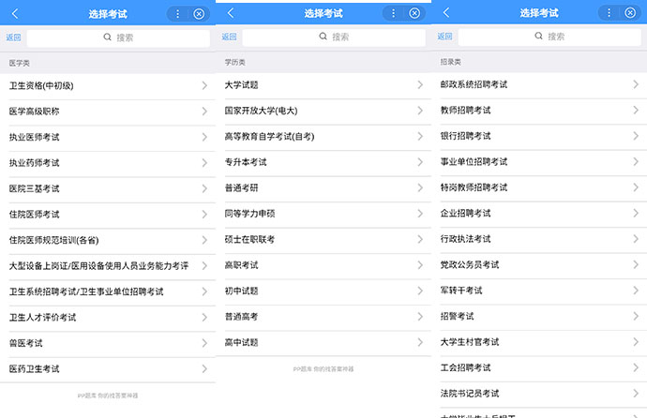The width and height of the screenshot is (647, 418).
Task: Open the three-dot menu in medical panel
Action: tap(178, 14)
